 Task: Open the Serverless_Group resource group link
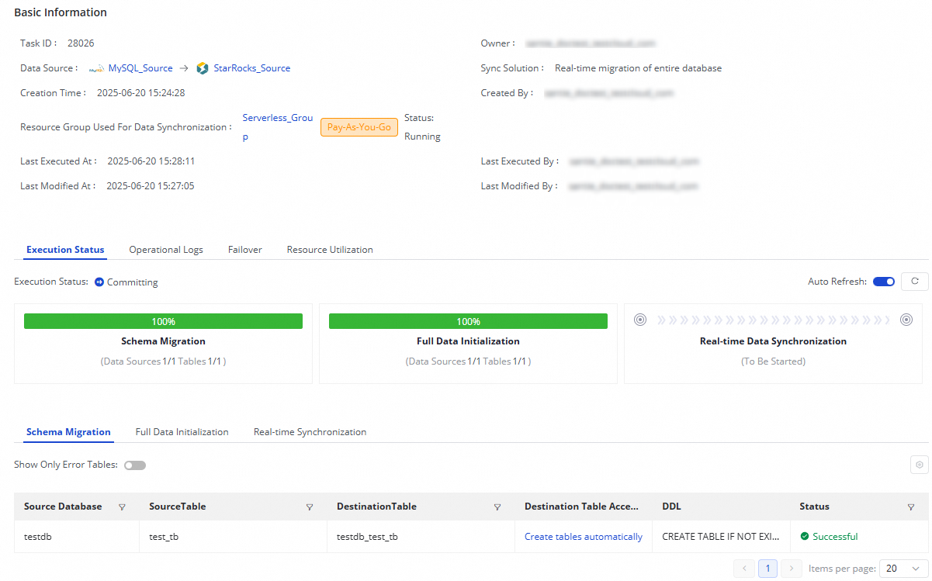coord(278,127)
